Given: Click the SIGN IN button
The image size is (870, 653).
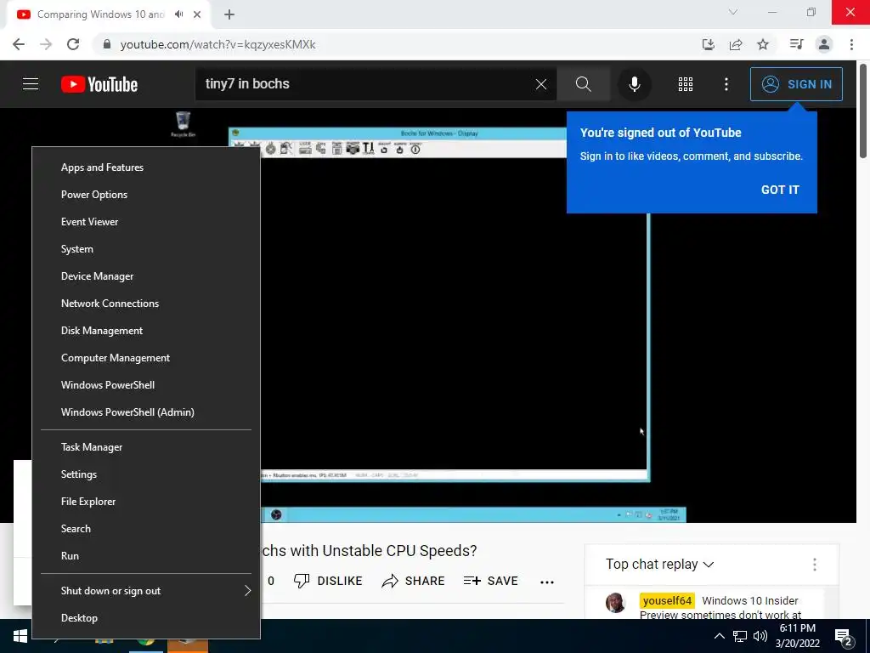Looking at the screenshot, I should [796, 84].
